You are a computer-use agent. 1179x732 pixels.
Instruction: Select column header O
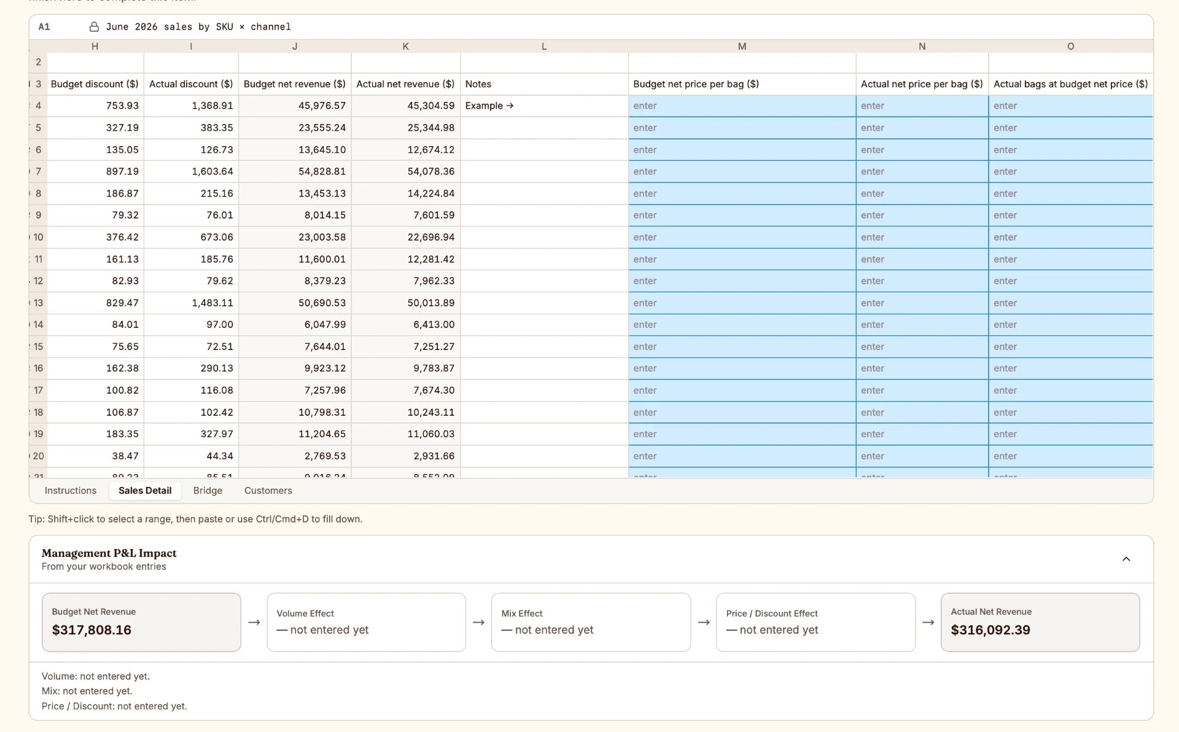tap(1070, 46)
